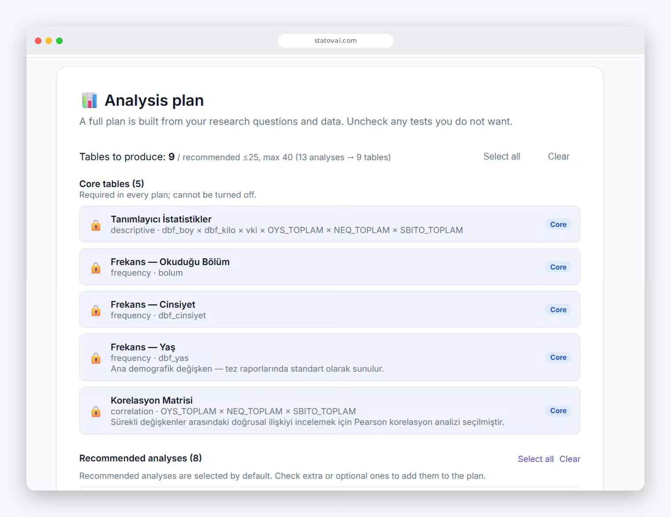671x517 pixels.
Task: Select all tables using top Select all
Action: pos(501,157)
